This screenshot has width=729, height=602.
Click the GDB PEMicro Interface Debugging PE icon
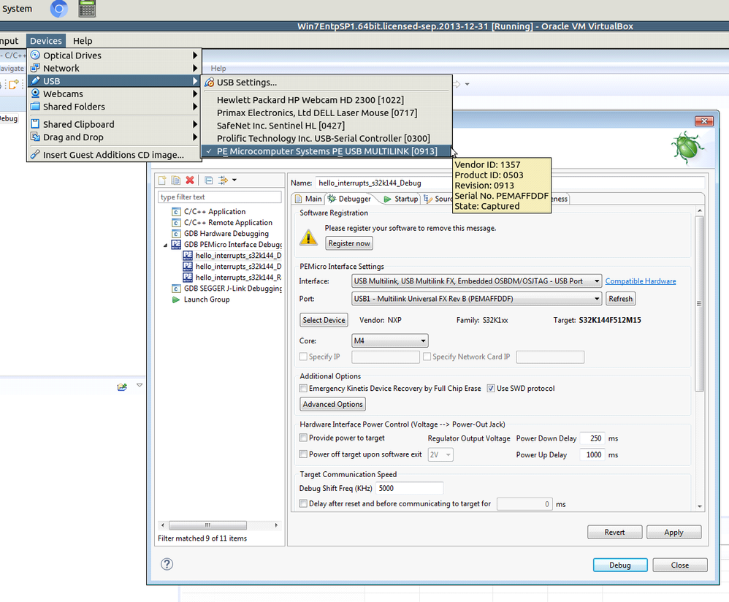176,244
